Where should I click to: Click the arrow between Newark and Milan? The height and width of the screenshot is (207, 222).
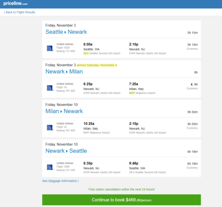click(x=67, y=72)
